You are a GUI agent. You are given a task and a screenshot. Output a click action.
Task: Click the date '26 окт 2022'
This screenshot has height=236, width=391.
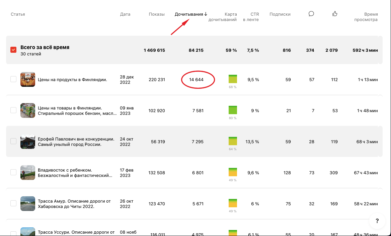pyautogui.click(x=127, y=204)
